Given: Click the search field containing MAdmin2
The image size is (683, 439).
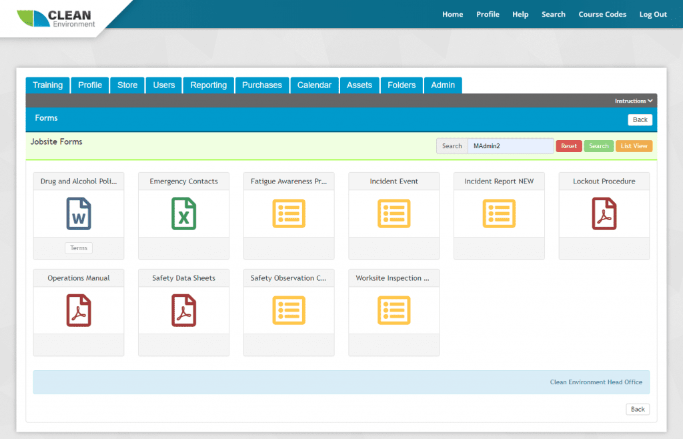Looking at the screenshot, I should point(510,145).
